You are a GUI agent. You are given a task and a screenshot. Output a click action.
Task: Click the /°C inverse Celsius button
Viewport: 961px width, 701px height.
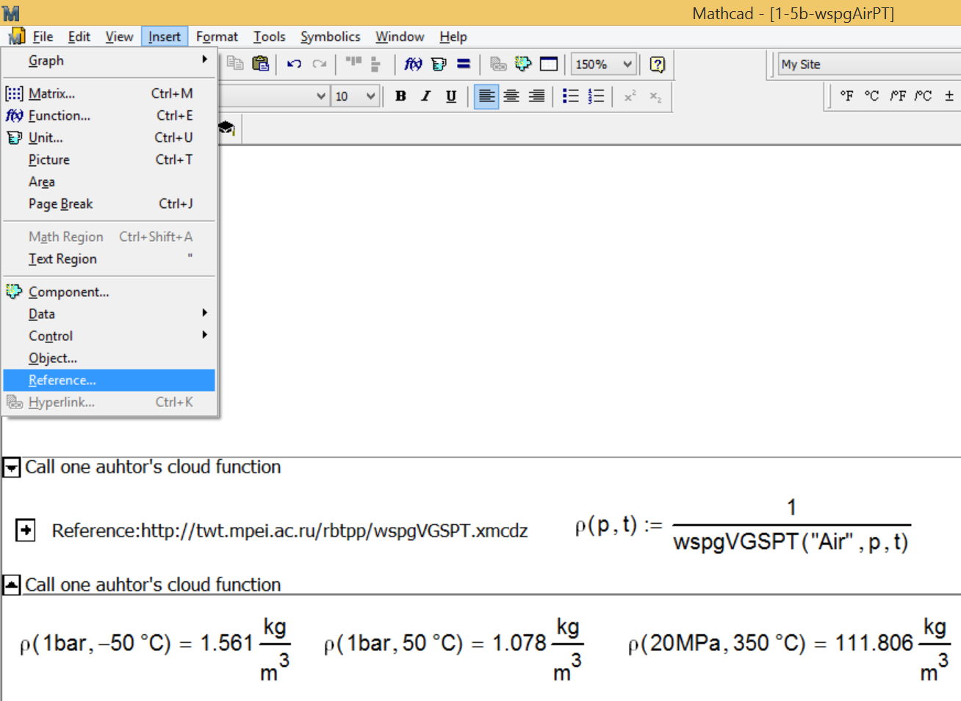pyautogui.click(x=924, y=96)
